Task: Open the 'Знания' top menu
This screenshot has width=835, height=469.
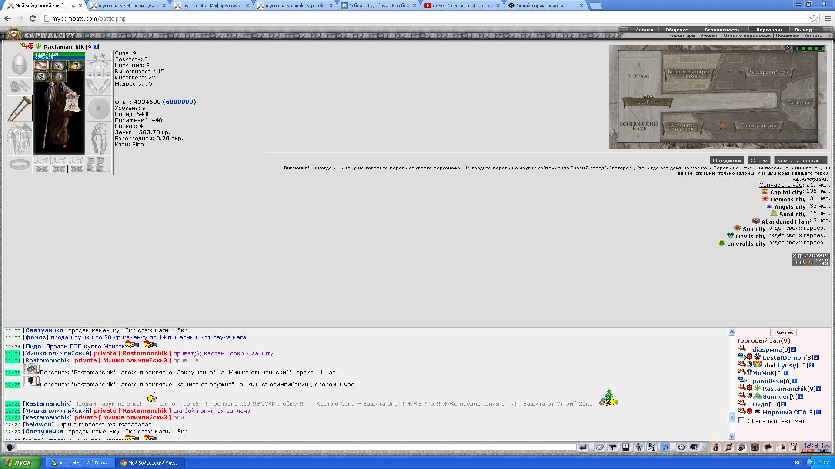Action: click(x=644, y=30)
